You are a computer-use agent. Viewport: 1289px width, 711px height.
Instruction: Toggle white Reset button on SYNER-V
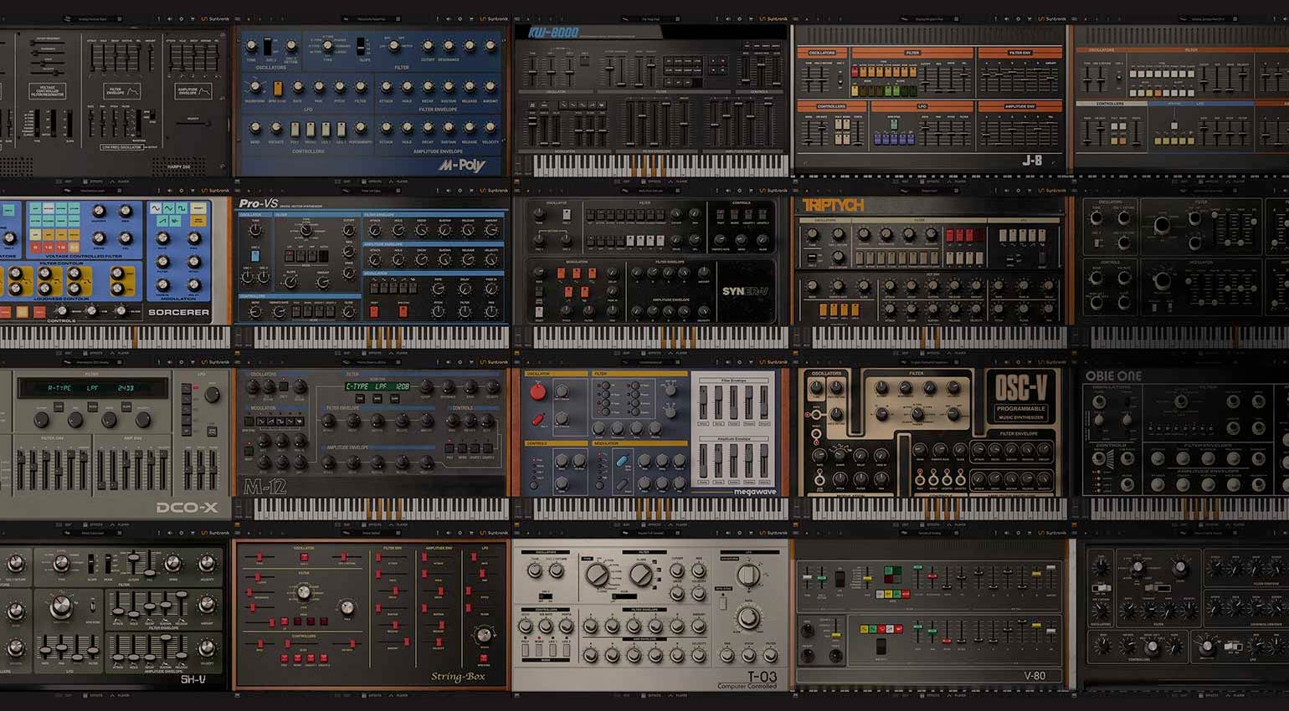[539, 311]
